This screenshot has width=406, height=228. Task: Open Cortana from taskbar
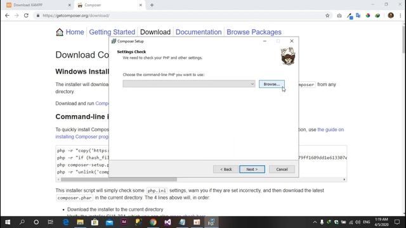pos(36,222)
